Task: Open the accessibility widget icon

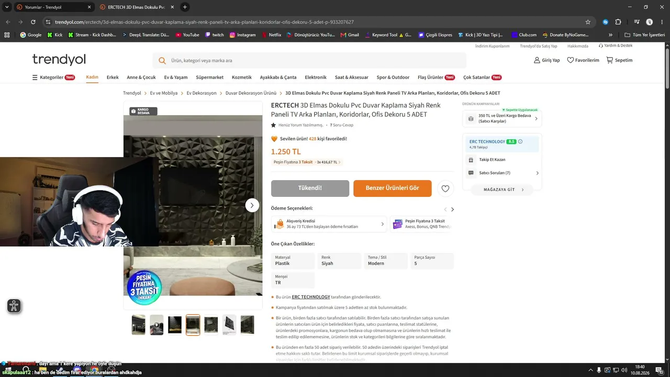Action: point(14,306)
